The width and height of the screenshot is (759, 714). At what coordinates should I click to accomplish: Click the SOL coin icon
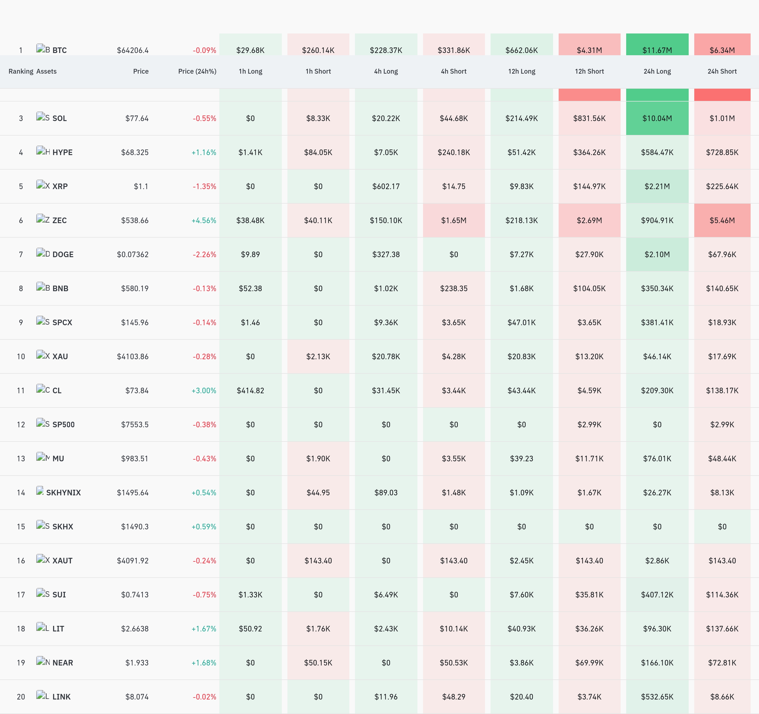pos(43,117)
